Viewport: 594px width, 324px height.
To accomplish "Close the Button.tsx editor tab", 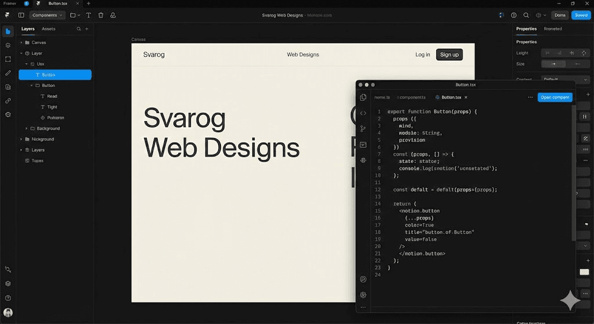I will (466, 97).
